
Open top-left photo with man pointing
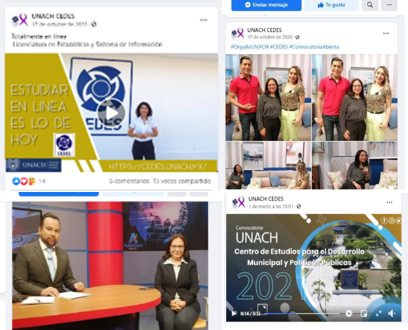268,97
